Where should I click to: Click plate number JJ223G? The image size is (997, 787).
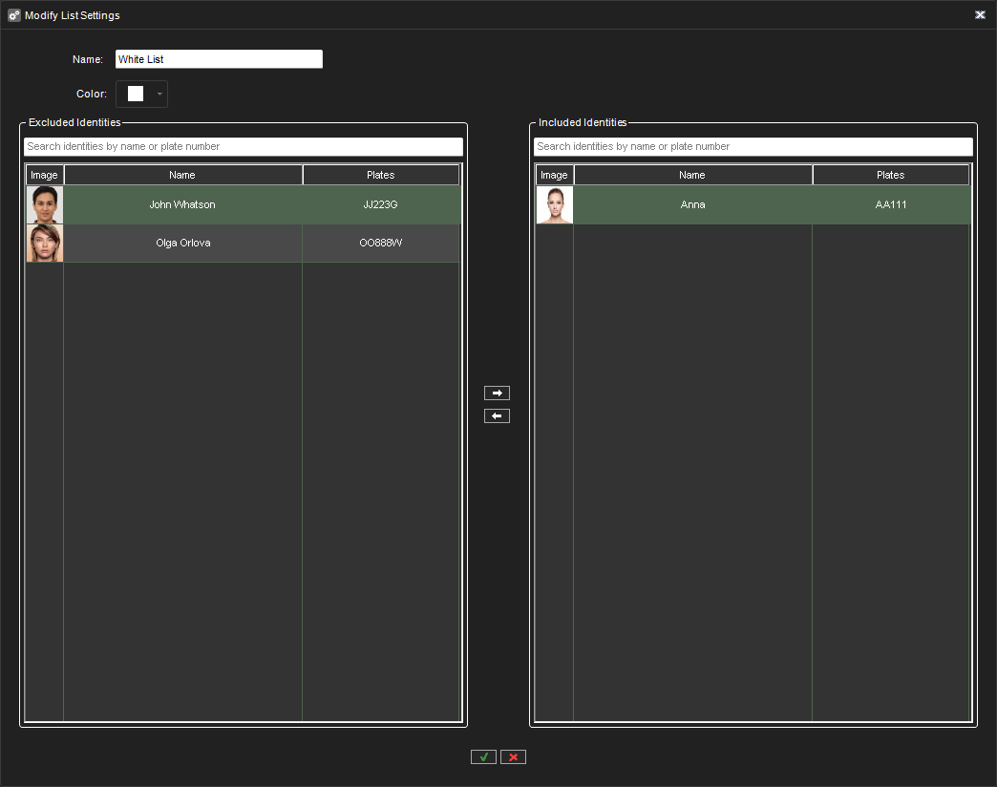tap(380, 205)
